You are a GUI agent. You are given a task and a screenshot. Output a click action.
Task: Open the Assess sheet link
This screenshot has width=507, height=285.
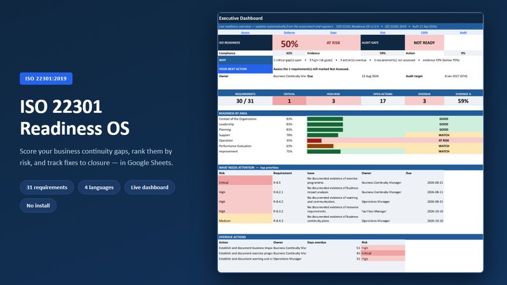pyautogui.click(x=245, y=33)
